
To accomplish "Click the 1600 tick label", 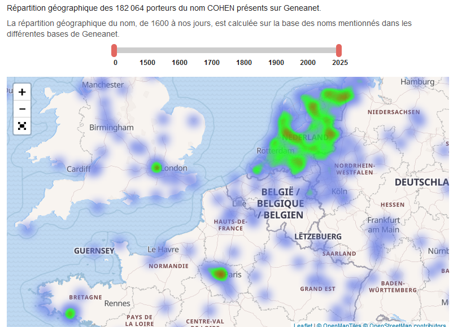I will point(180,63).
